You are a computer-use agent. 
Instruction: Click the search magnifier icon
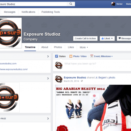click(x=71, y=4)
